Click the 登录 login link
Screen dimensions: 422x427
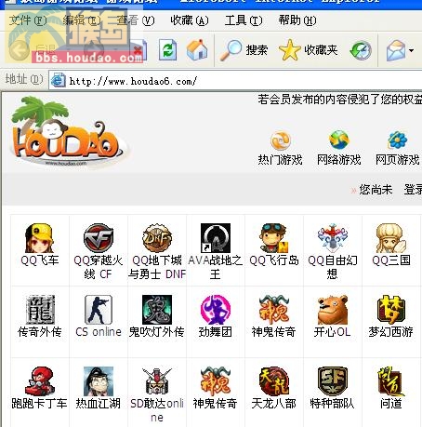point(413,189)
